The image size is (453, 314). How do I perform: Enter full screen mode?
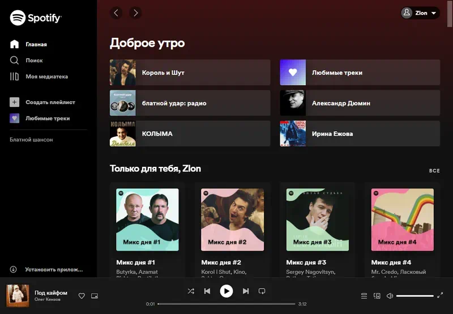click(x=440, y=295)
